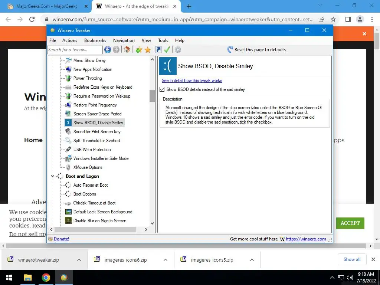Image resolution: width=380 pixels, height=285 pixels.
Task: Click the Power Throttling icon
Action: click(68, 78)
